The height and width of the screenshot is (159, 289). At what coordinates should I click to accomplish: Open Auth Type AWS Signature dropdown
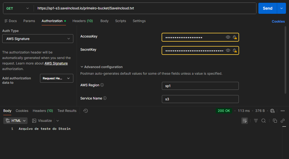click(38, 39)
